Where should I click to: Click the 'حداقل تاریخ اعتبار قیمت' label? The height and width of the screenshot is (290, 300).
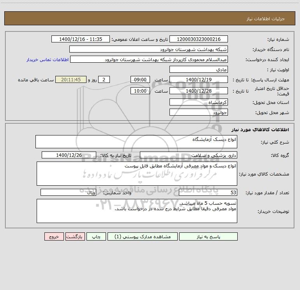point(272,91)
